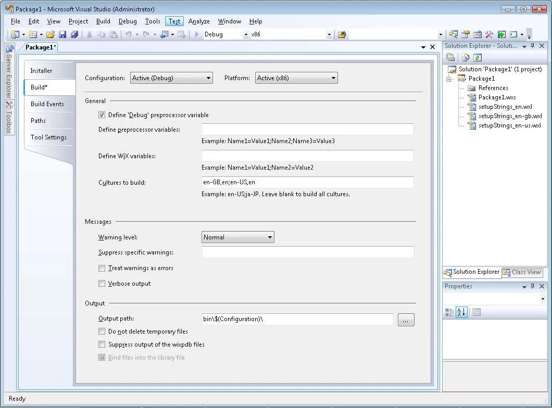Open the Build menu
The image size is (552, 408).
pos(103,21)
